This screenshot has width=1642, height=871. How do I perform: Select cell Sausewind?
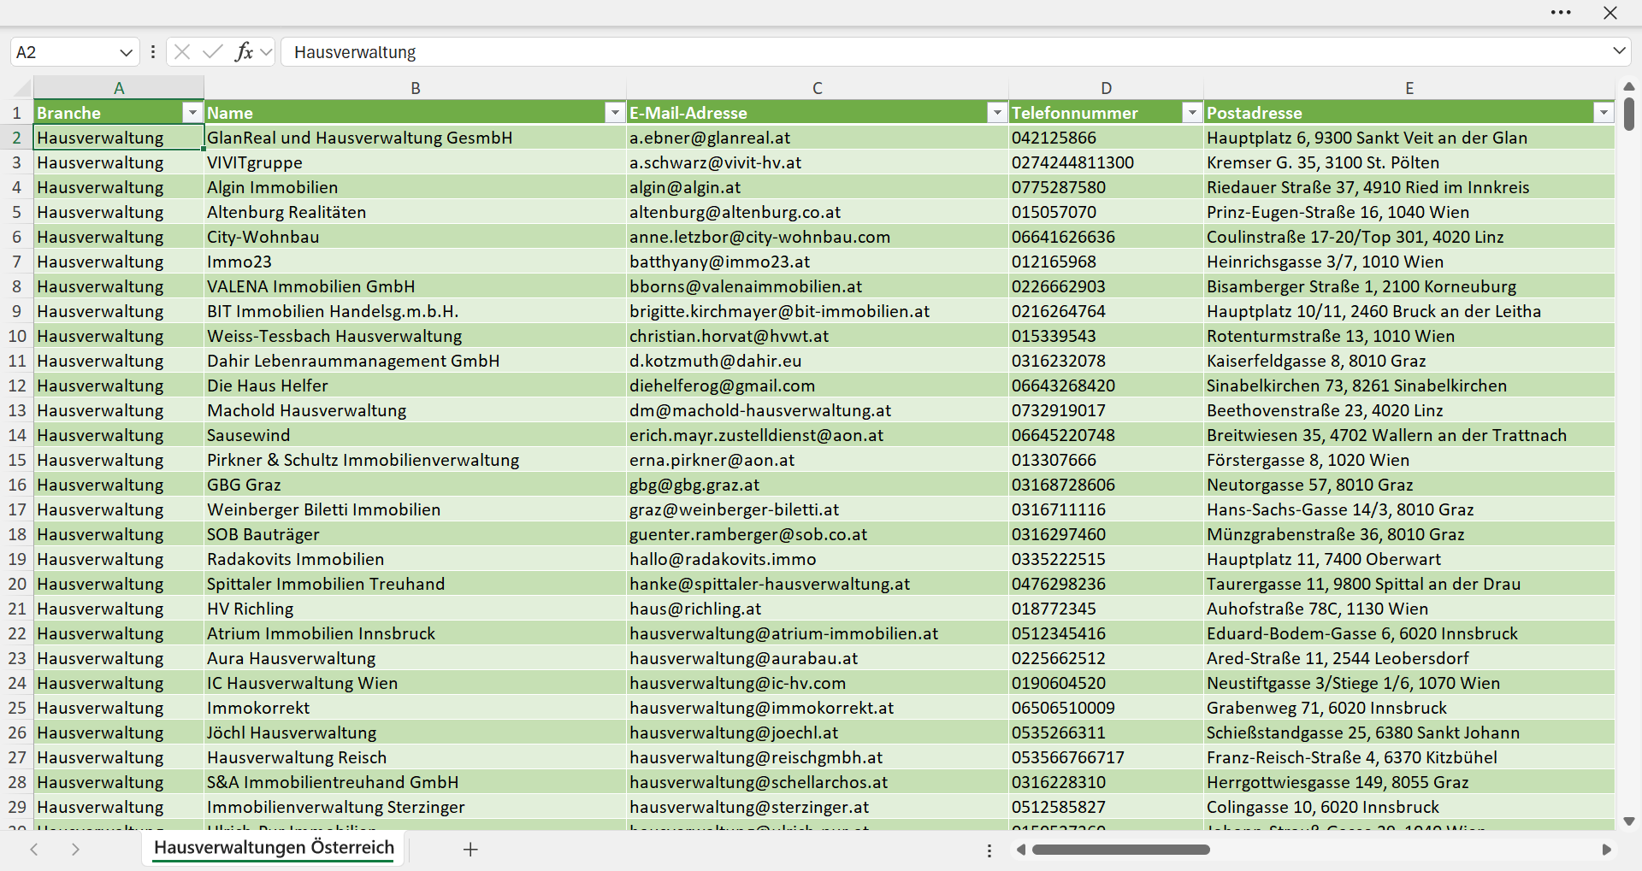coord(416,435)
